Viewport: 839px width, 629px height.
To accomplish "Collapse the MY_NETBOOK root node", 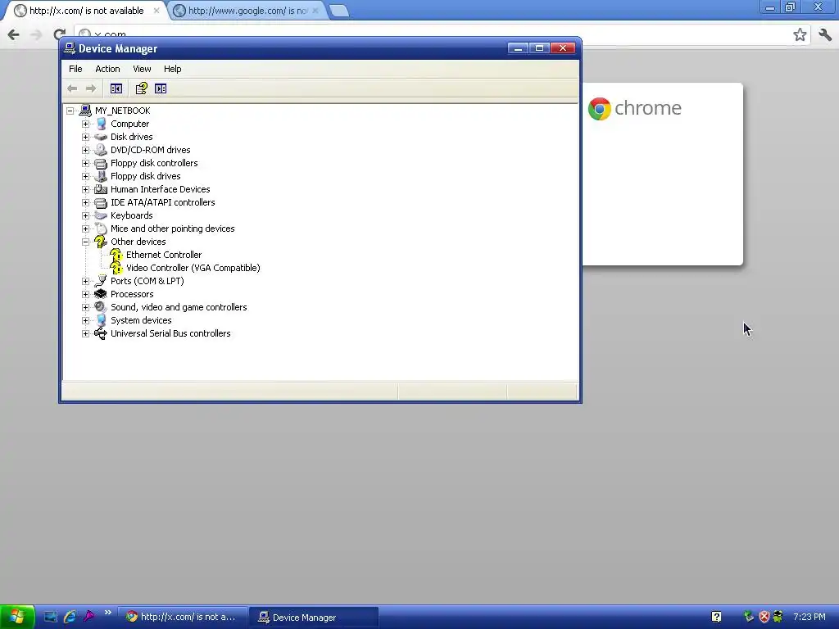I will point(70,111).
